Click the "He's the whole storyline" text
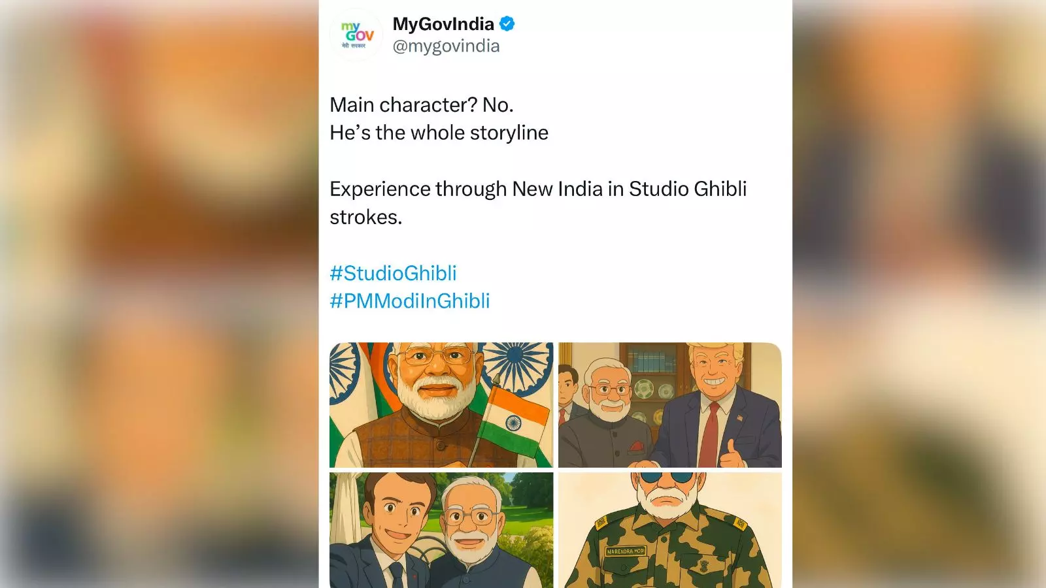Viewport: 1046px width, 588px height. click(x=439, y=133)
